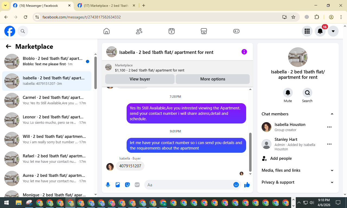Open the Leonor conversation
Viewport: 347px width, 208px height.
(47, 120)
